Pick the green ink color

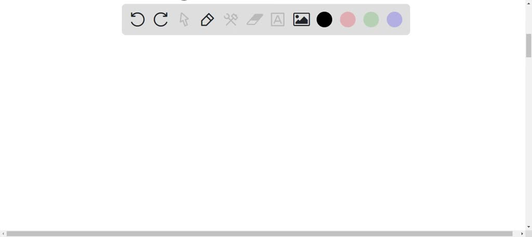pos(371,19)
